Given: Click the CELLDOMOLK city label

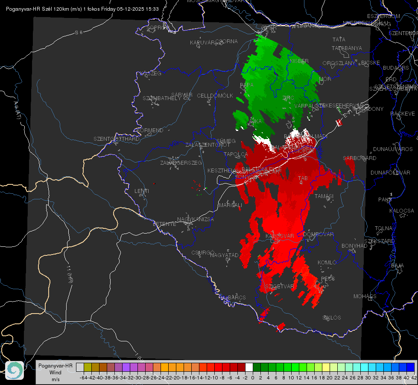Looking at the screenshot, I should (215, 96).
